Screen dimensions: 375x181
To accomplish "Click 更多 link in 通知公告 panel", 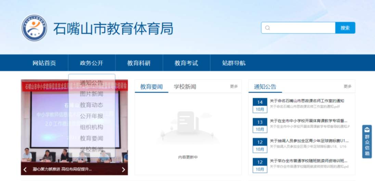I will [x=347, y=87].
